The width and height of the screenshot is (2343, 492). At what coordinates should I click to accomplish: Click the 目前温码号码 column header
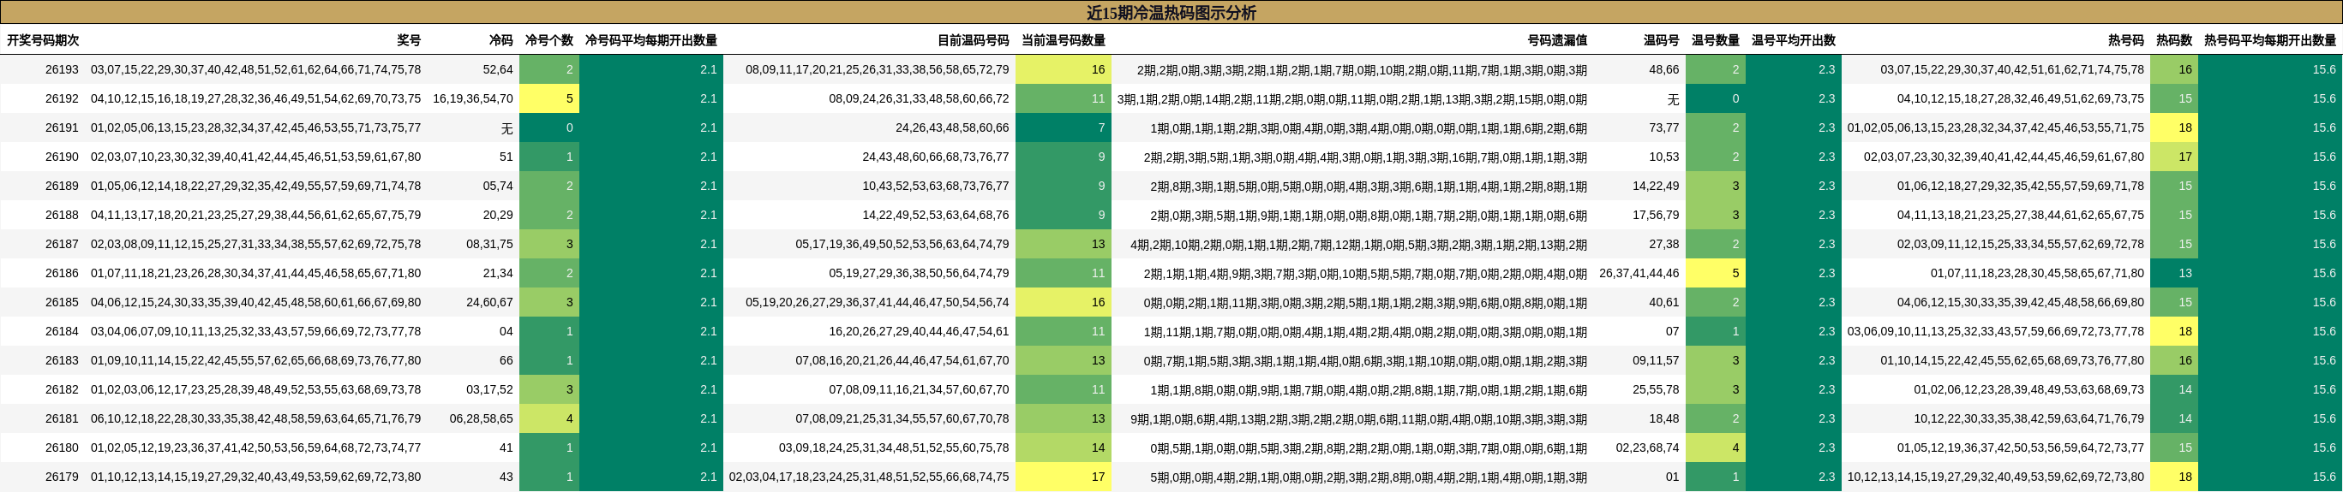974,41
